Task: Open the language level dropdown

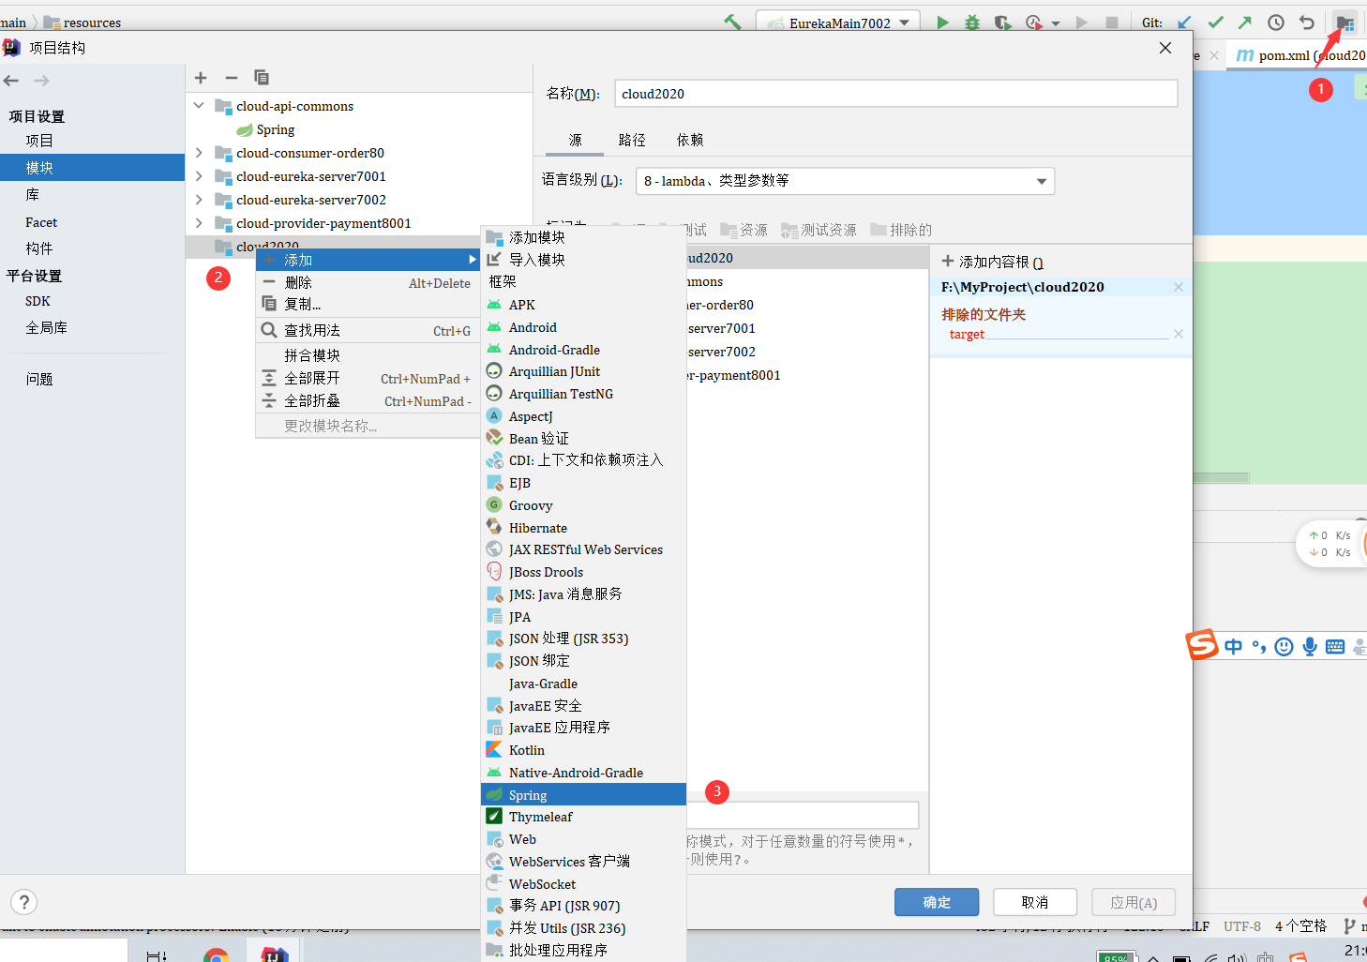Action: click(1041, 181)
